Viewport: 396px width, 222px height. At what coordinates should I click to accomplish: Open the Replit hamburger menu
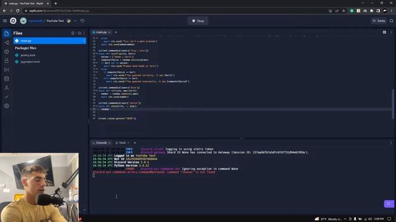[x=5, y=20]
